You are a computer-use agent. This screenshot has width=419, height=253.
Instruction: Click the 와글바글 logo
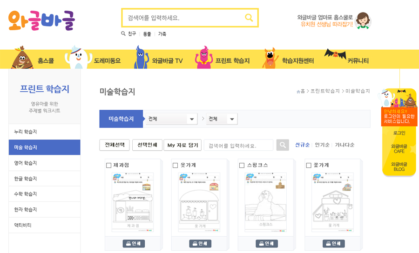41,20
